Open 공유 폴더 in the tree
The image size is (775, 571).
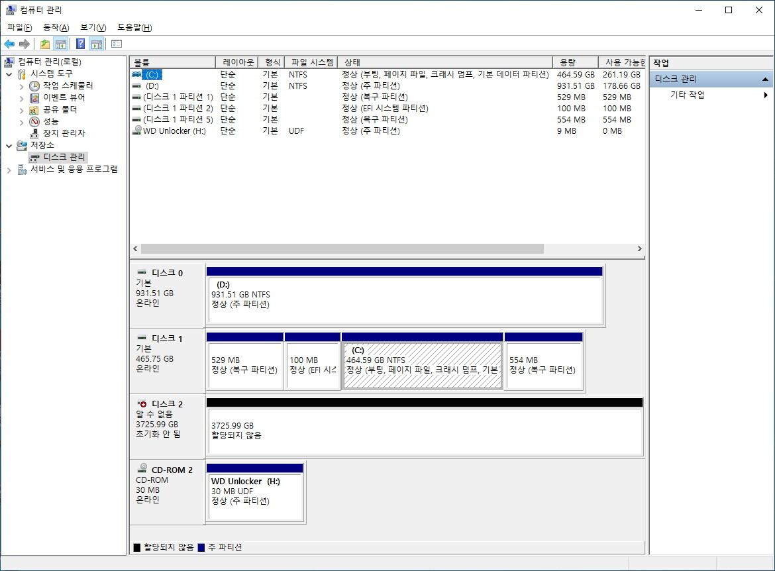point(60,109)
